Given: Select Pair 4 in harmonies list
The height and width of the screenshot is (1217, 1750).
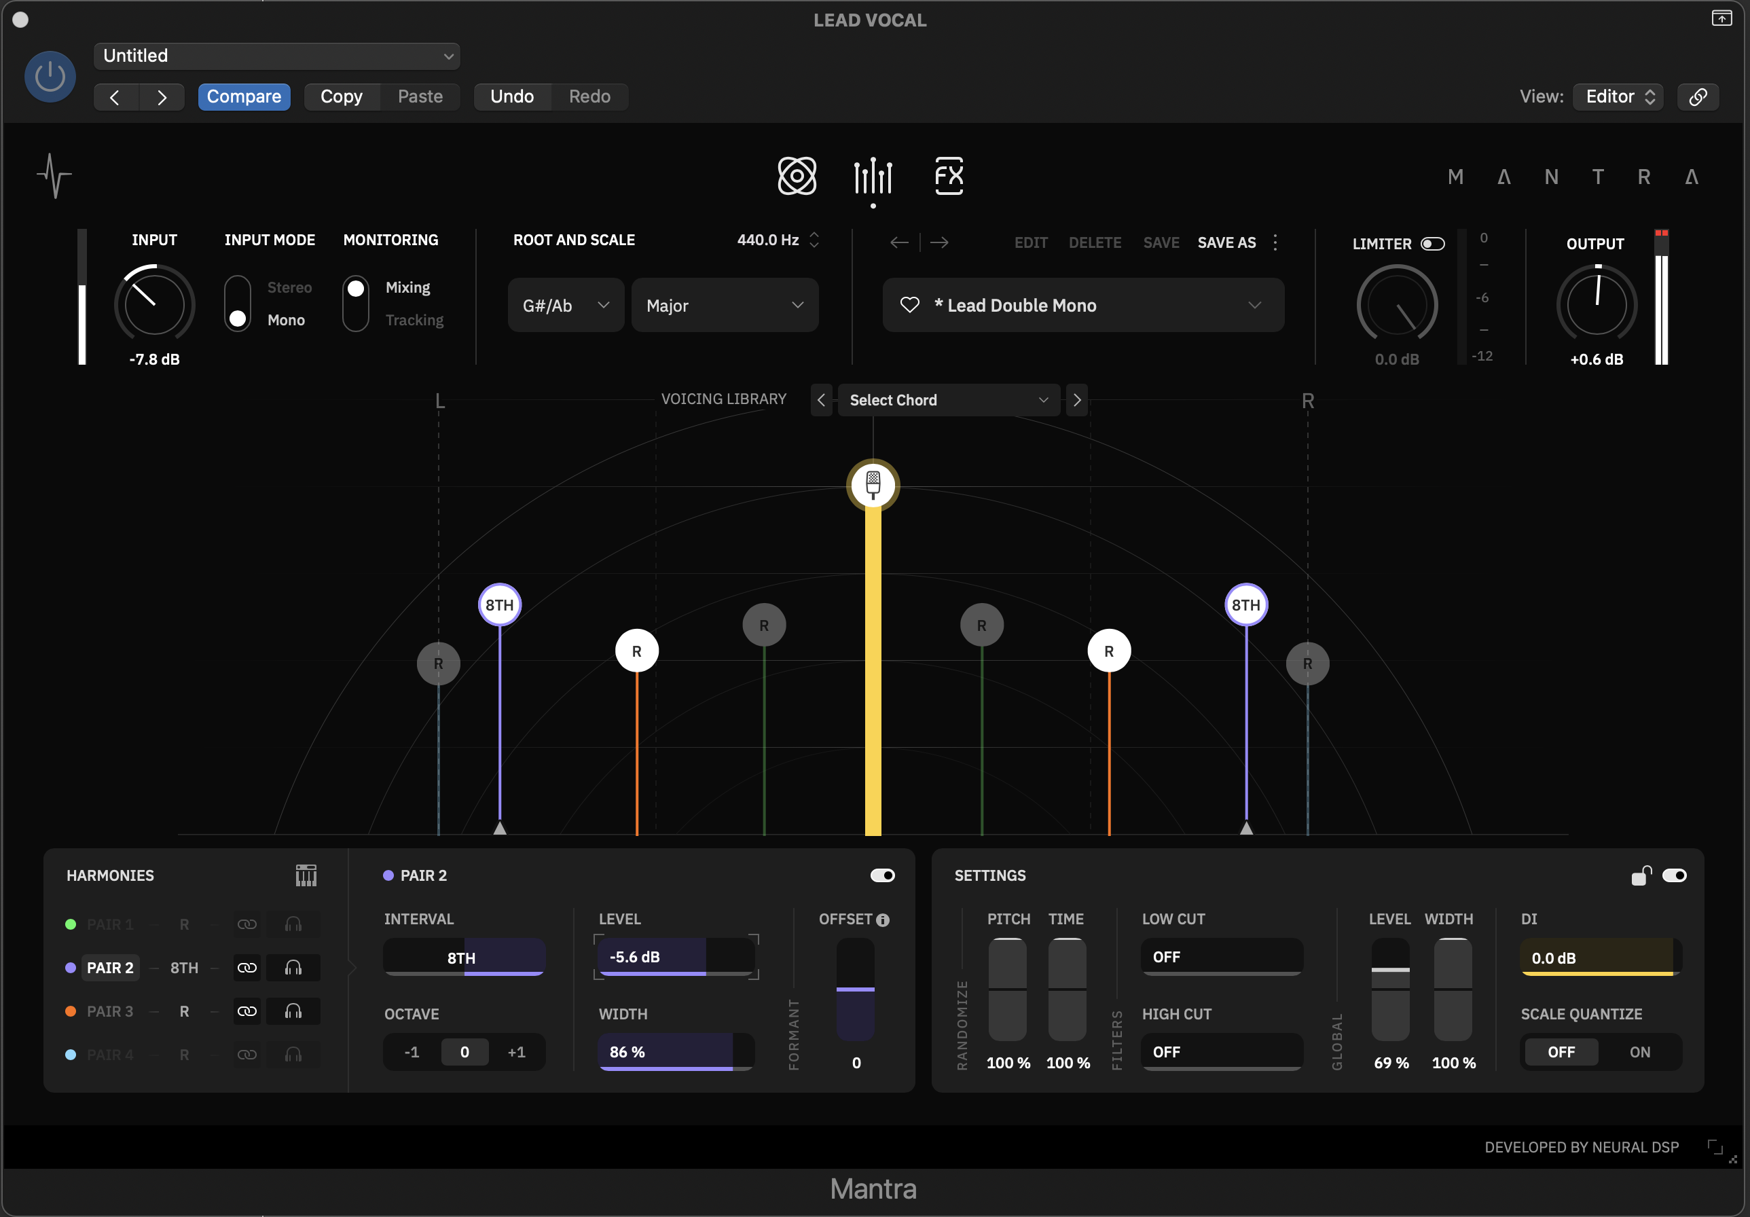Looking at the screenshot, I should [110, 1055].
